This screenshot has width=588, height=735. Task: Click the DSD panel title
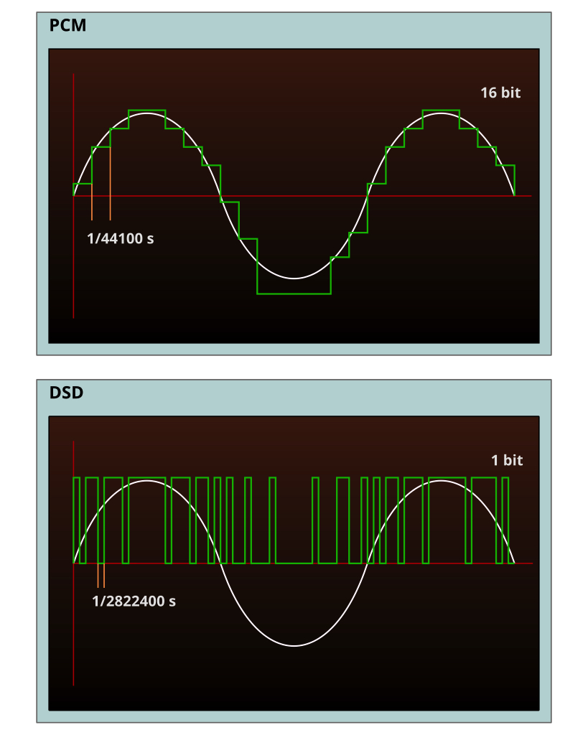coord(66,393)
